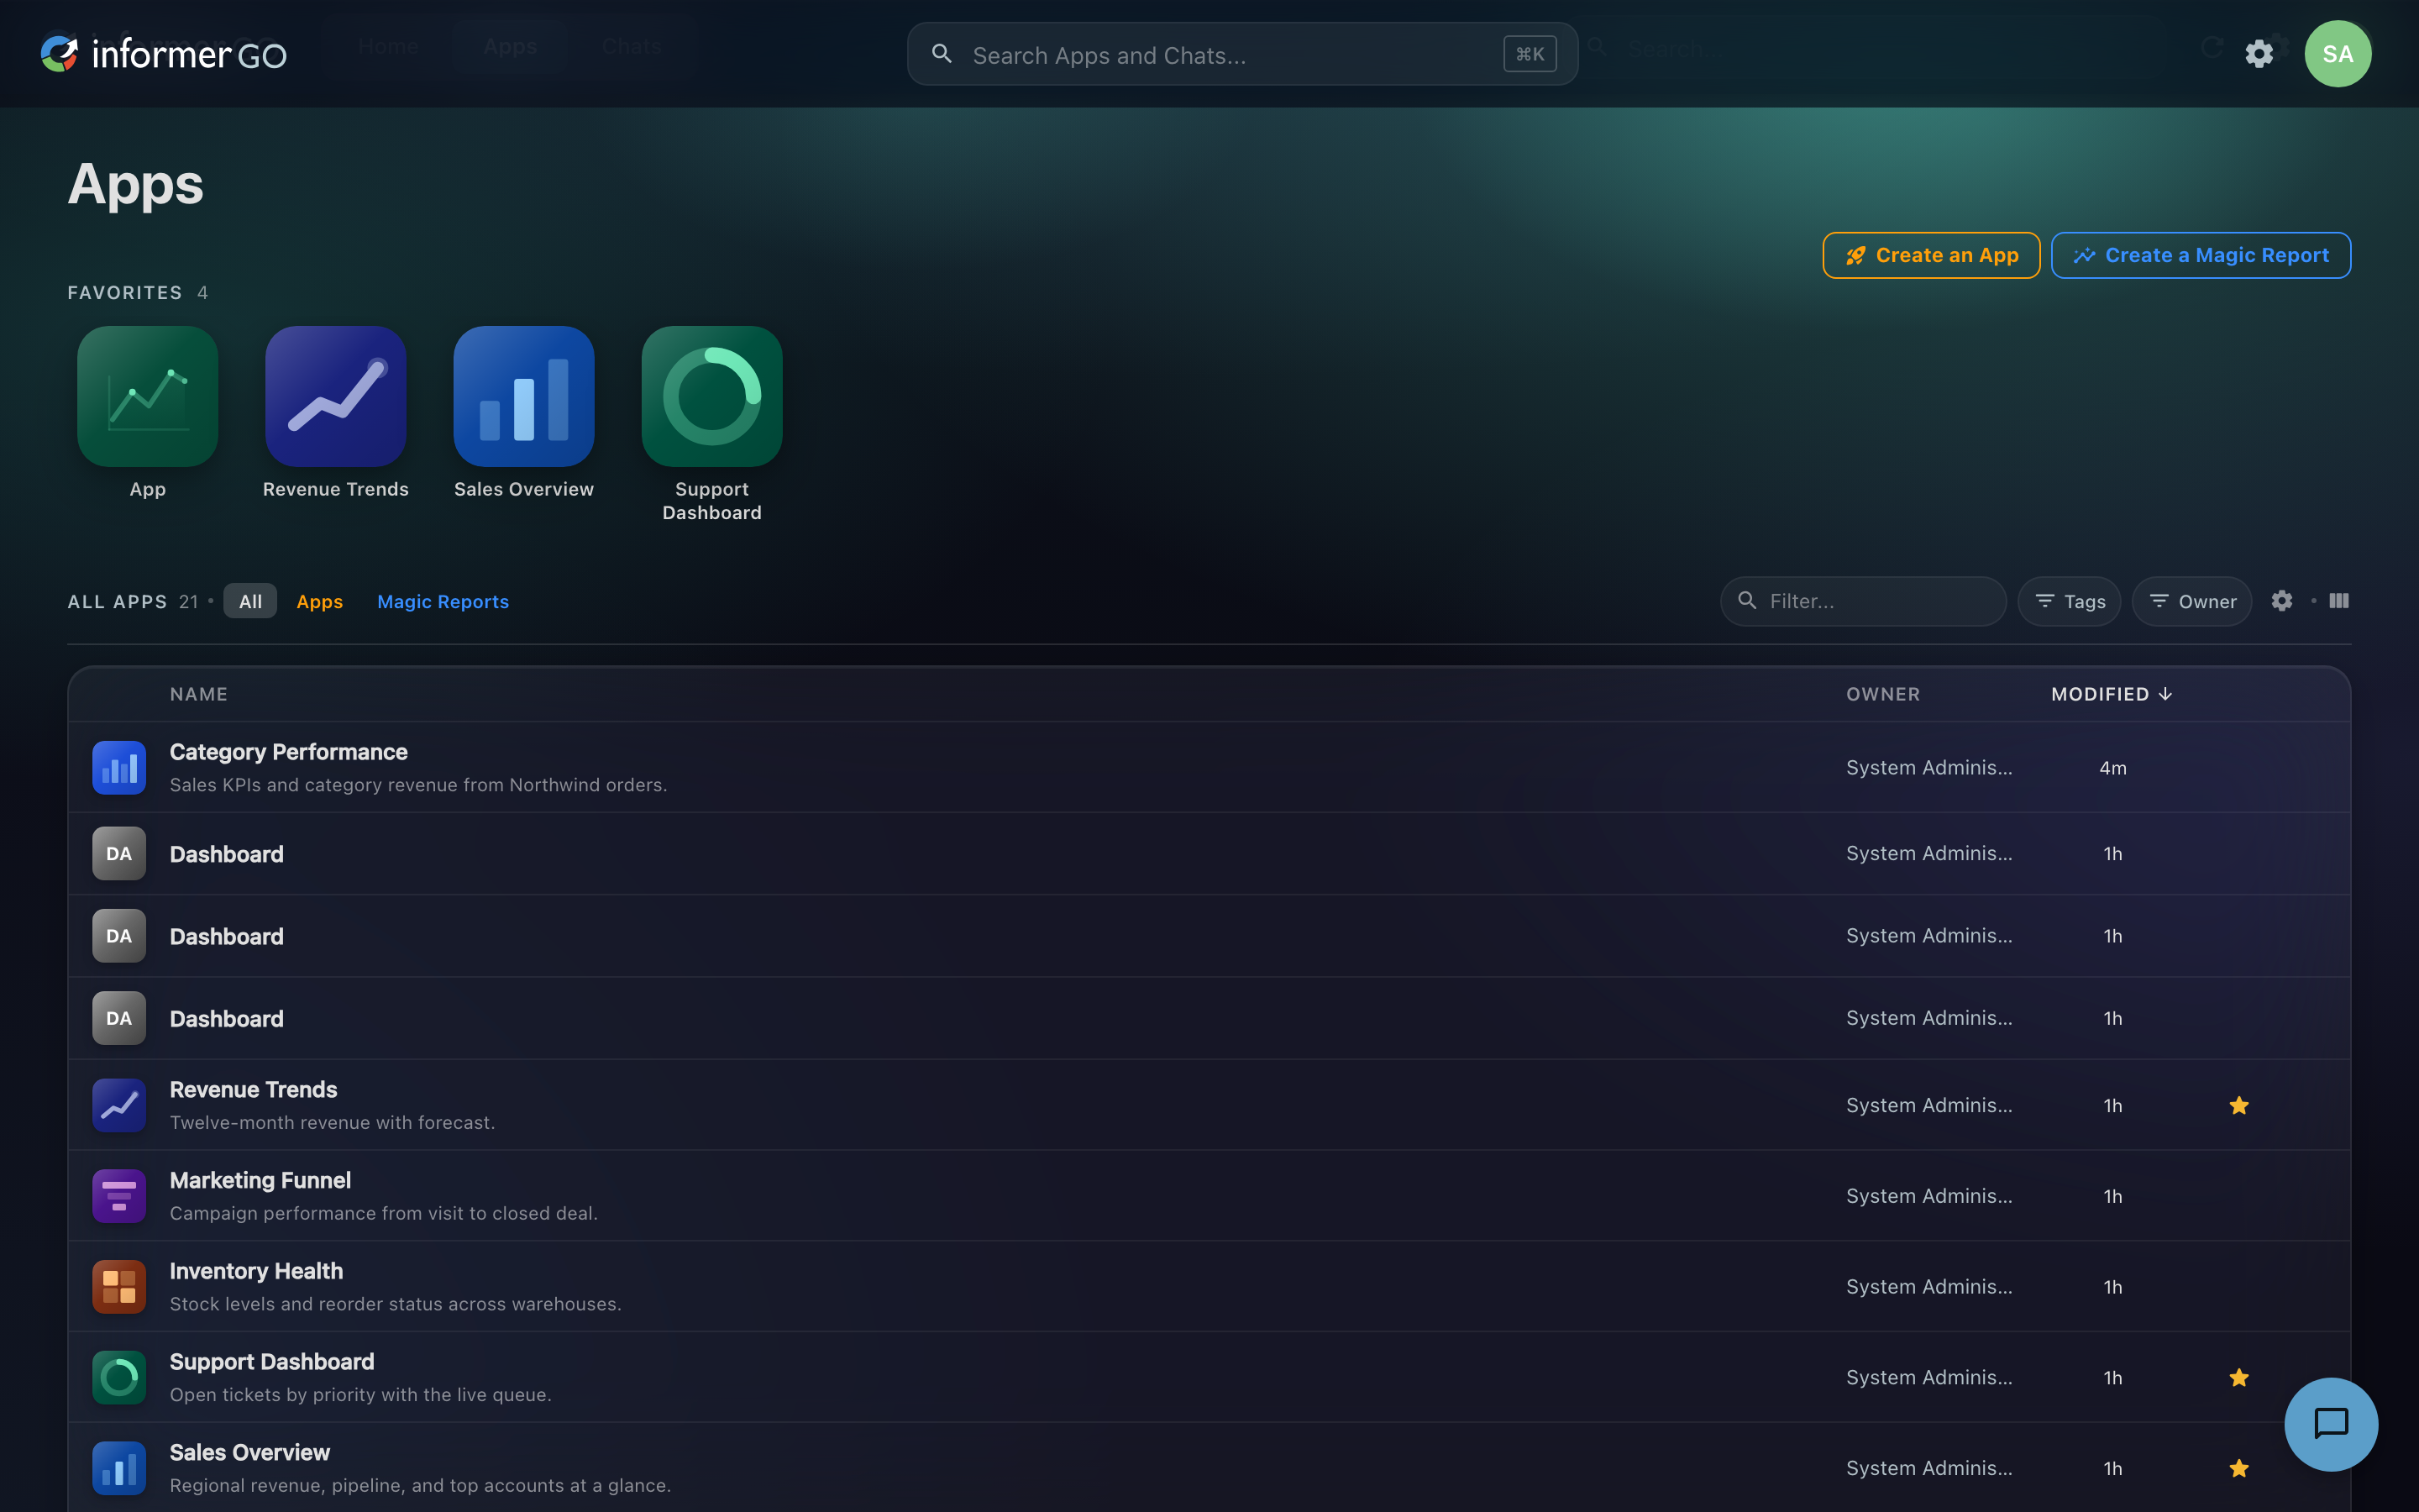Click the DA icon of first Dashboard row
Screen dimensions: 2419x1512
119,854
